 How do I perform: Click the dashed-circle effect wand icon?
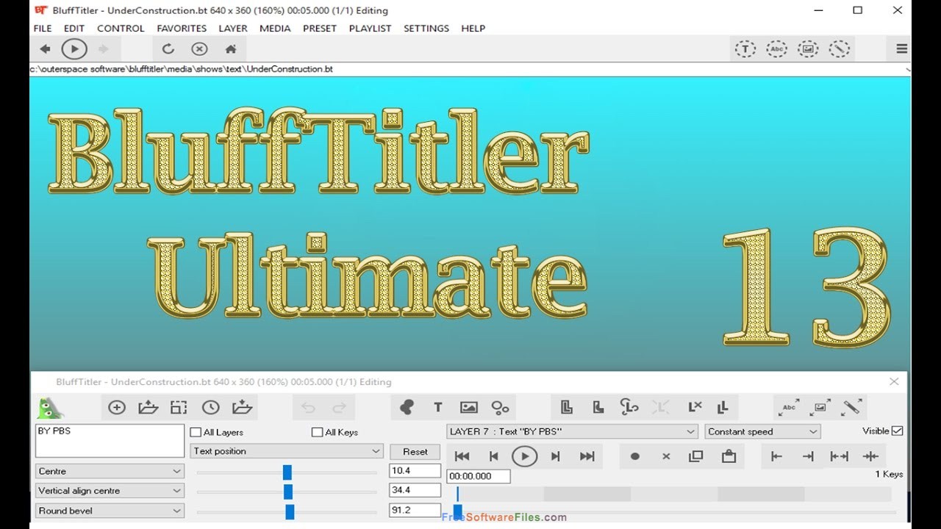coord(840,49)
